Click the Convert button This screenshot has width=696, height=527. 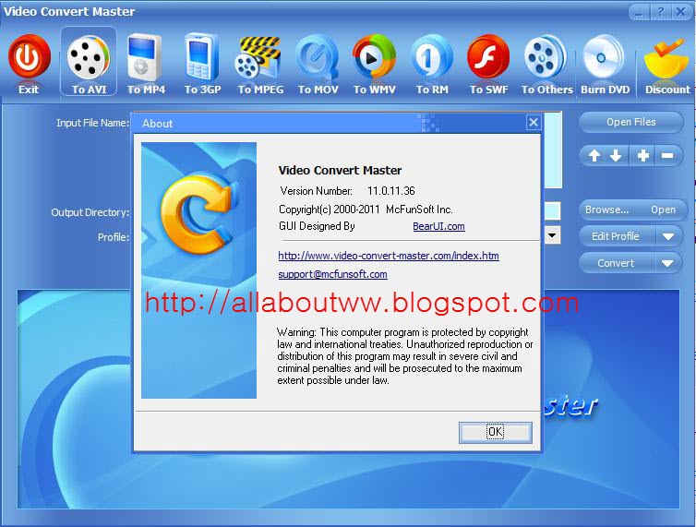(x=615, y=263)
